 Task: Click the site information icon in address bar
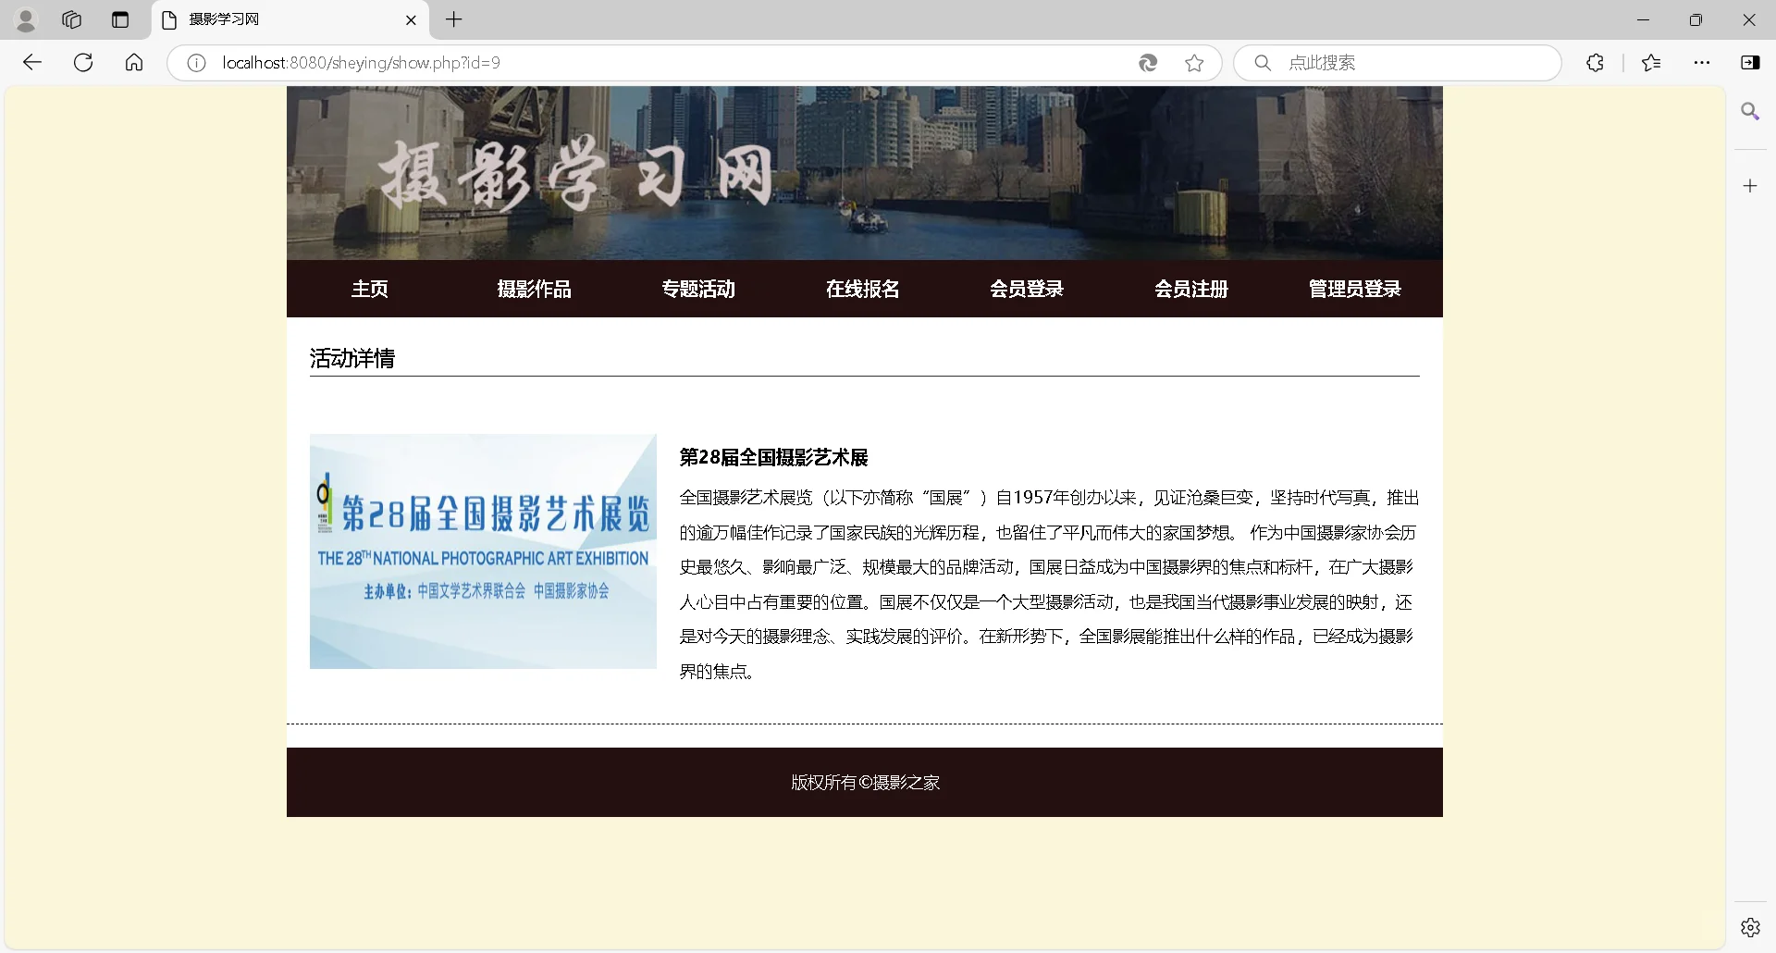[194, 63]
